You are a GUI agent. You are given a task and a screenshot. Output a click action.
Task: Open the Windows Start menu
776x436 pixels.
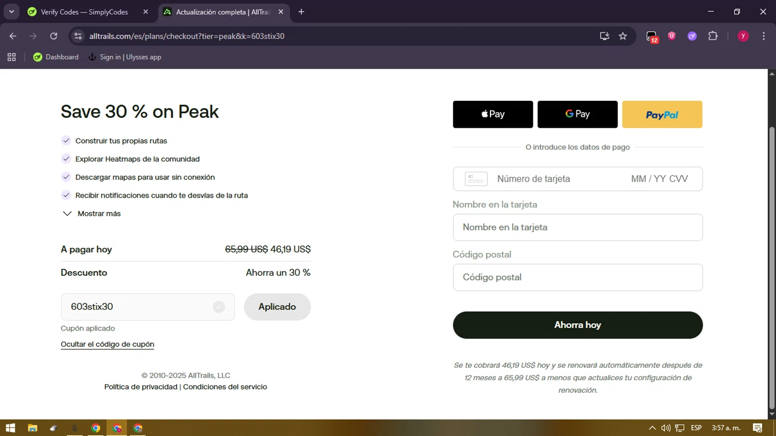[10, 428]
